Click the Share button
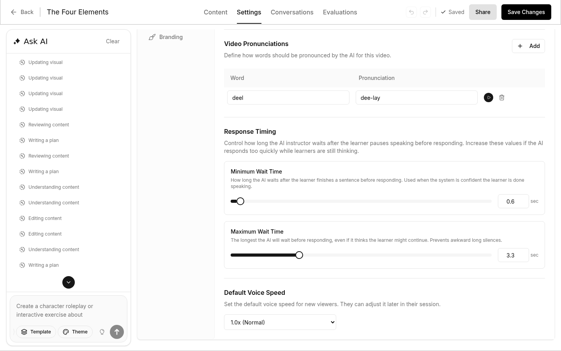Viewport: 561px width, 351px height. click(x=482, y=12)
